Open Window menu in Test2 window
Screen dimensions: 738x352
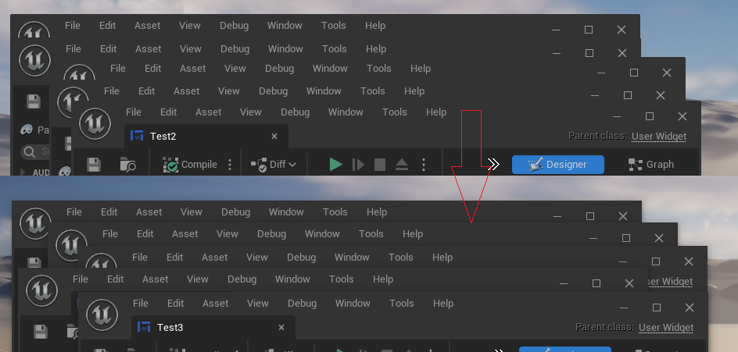pos(346,112)
